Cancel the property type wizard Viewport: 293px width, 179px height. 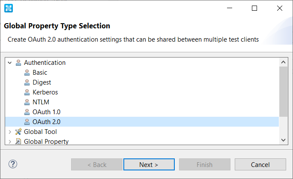coord(260,164)
